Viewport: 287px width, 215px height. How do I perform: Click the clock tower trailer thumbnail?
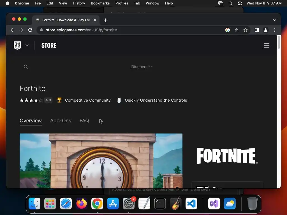101,161
